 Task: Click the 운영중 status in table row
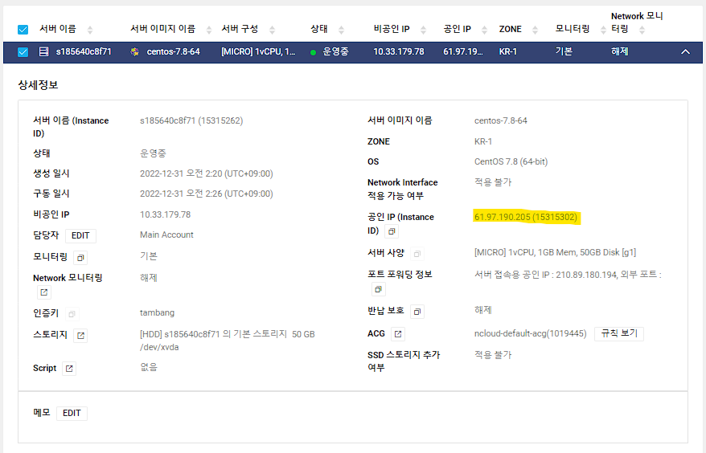point(336,51)
